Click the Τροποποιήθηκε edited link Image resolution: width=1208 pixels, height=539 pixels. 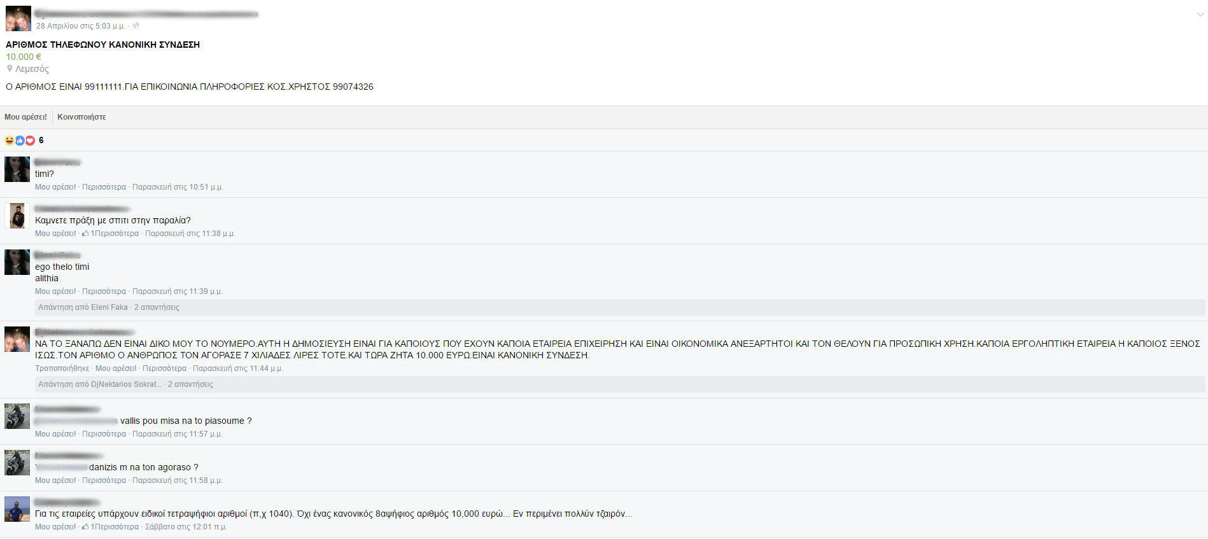point(62,368)
